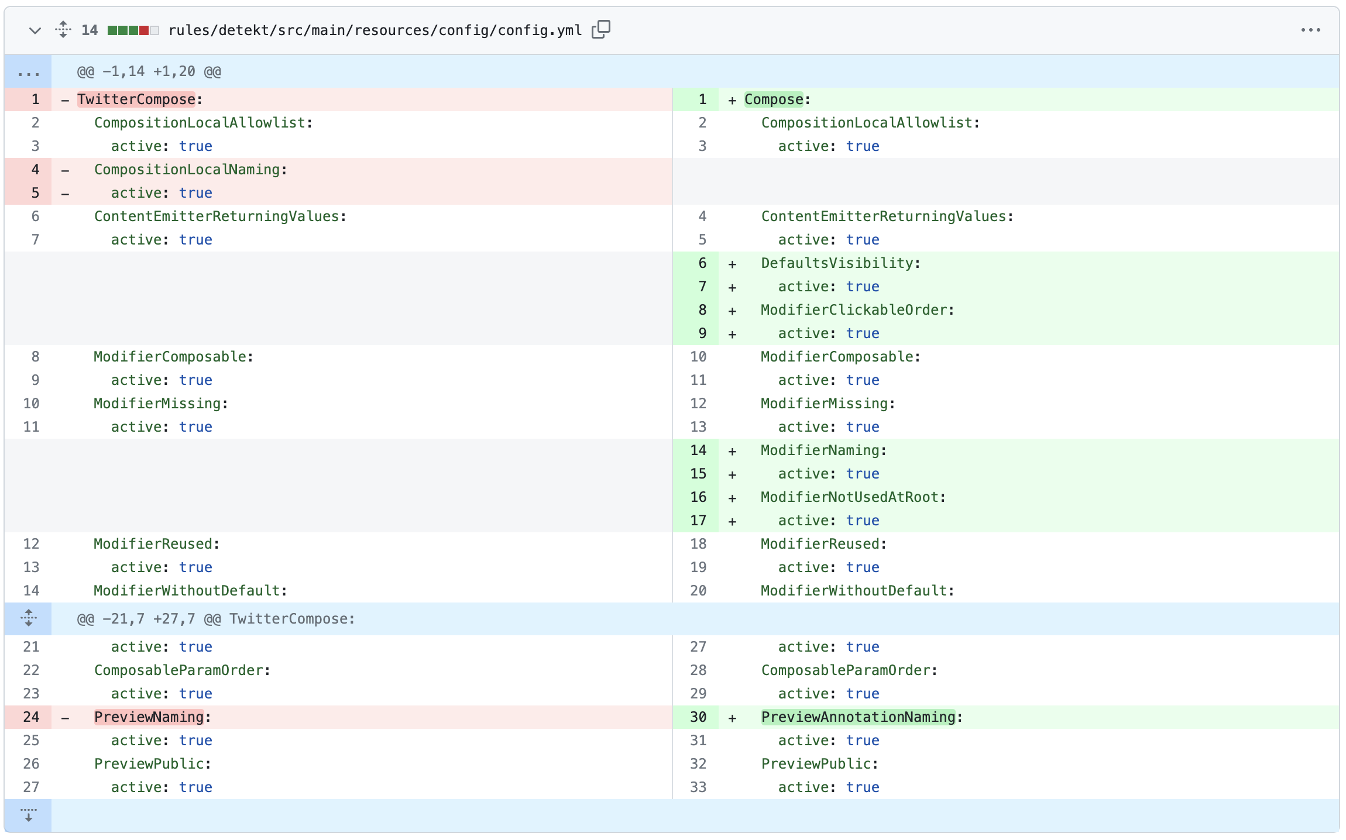Copy the config.yml file path

coord(601,29)
